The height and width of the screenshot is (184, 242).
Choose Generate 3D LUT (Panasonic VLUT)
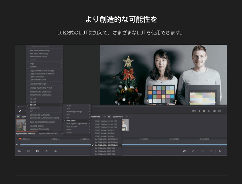click(x=44, y=118)
